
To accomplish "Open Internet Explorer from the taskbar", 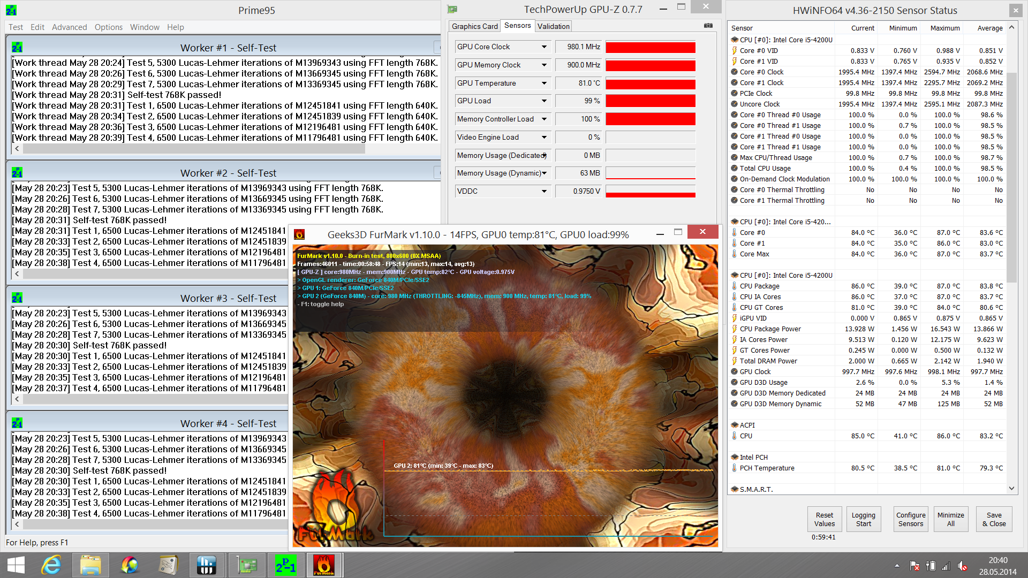I will [x=51, y=565].
